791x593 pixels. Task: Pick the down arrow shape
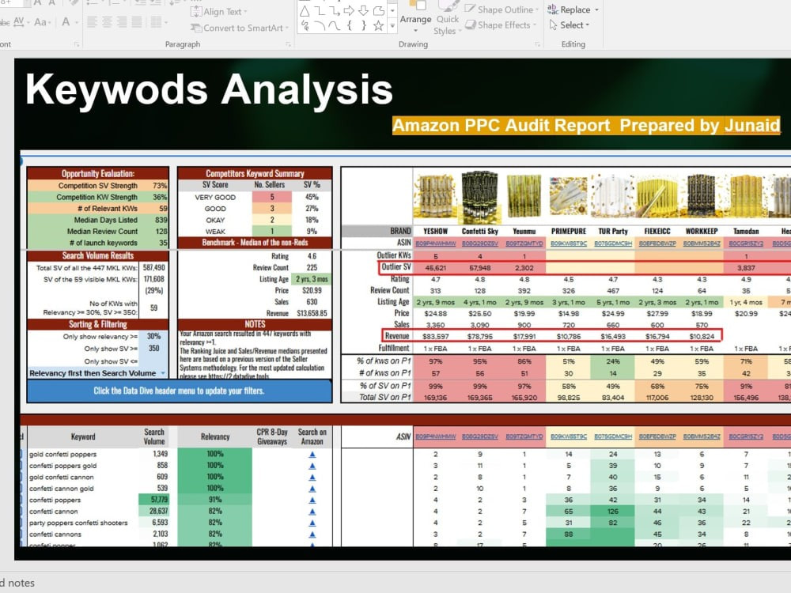pos(363,10)
